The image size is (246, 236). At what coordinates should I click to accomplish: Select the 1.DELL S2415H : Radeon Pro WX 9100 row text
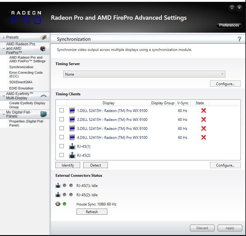click(x=112, y=111)
